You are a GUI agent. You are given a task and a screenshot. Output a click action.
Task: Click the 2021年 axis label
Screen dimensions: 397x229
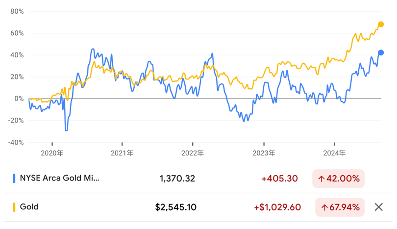122,153
